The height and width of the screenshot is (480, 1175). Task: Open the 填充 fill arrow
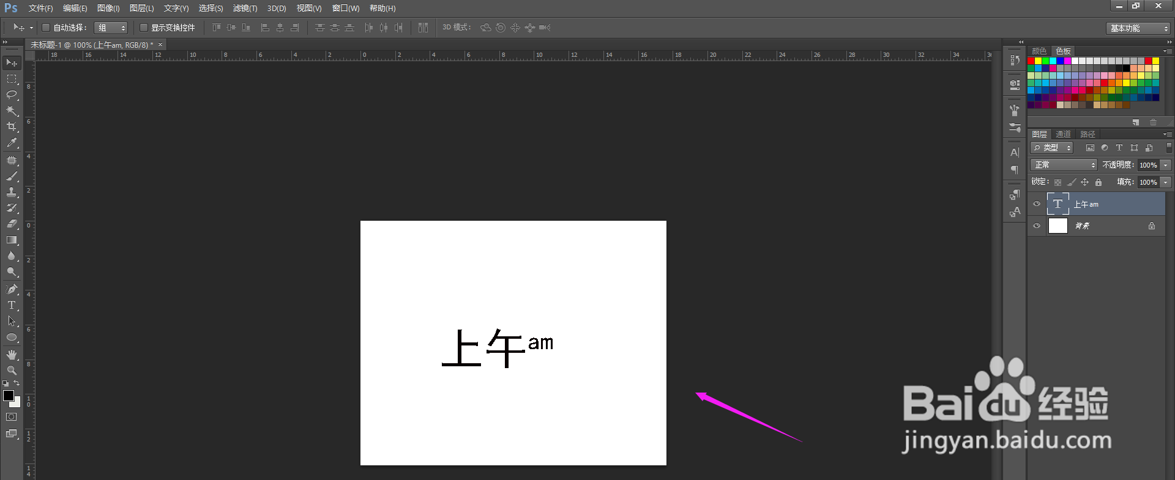point(1166,182)
